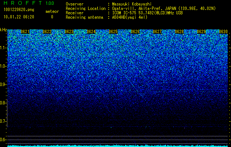Image resolution: width=231 pixels, height=147 pixels.
Task: Click the ICOM IC-575 receiver text
Action: tap(147, 13)
